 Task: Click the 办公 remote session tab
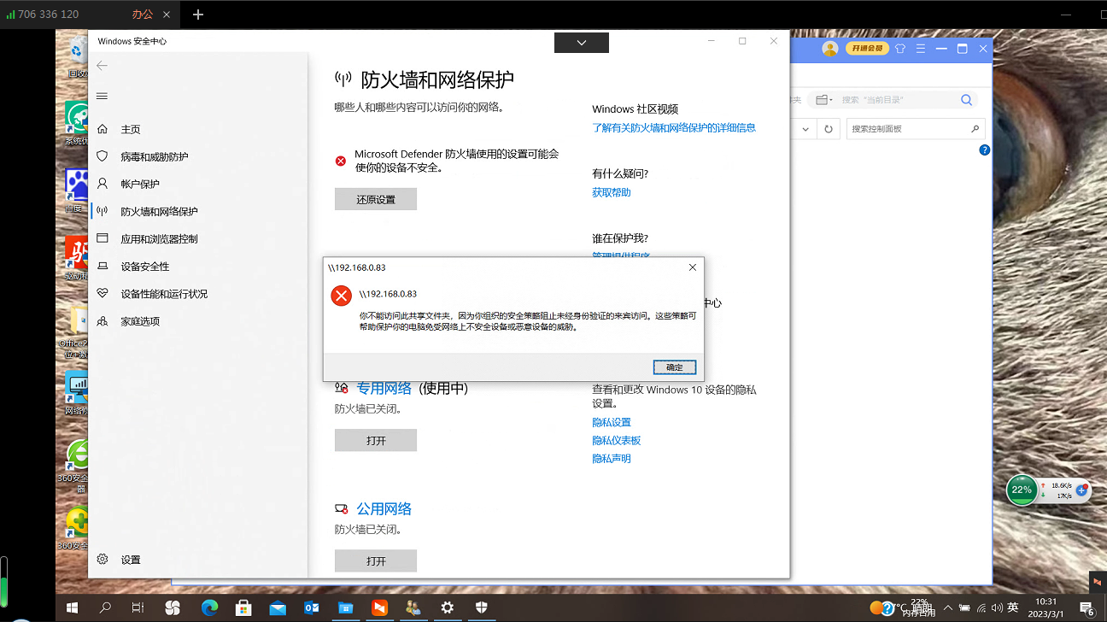click(143, 15)
